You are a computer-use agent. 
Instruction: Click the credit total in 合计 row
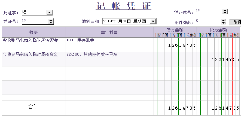pyautogui.click(x=225, y=108)
